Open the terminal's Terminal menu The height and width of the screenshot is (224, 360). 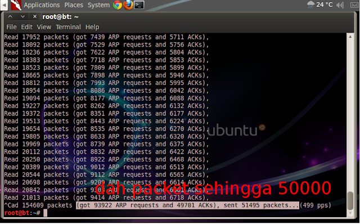pyautogui.click(x=68, y=27)
